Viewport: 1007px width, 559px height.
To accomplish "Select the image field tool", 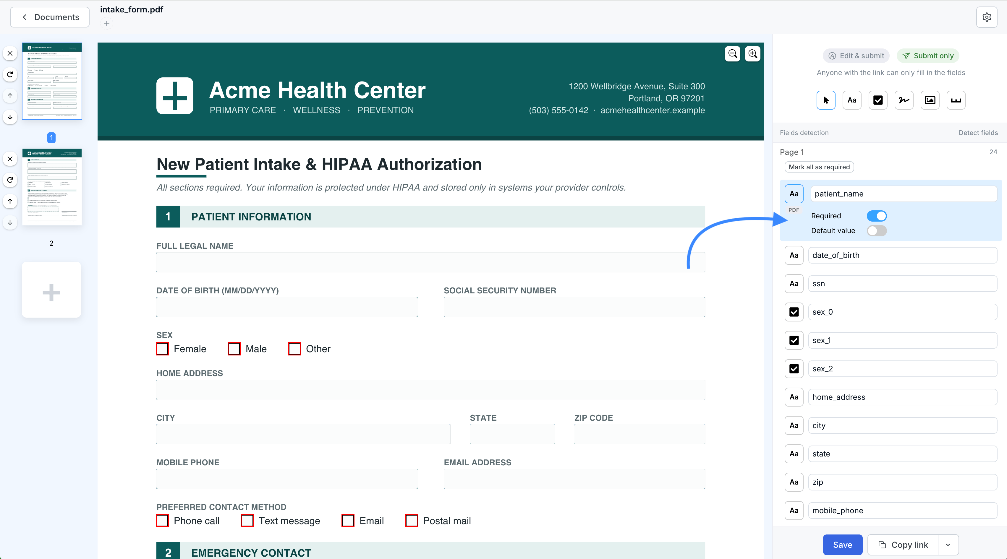I will (930, 100).
